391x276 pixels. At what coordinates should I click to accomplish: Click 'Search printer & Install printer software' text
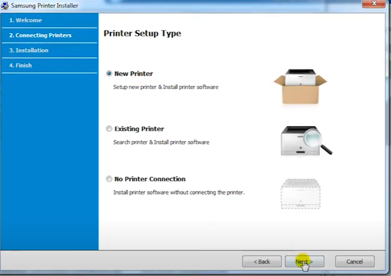coord(161,142)
